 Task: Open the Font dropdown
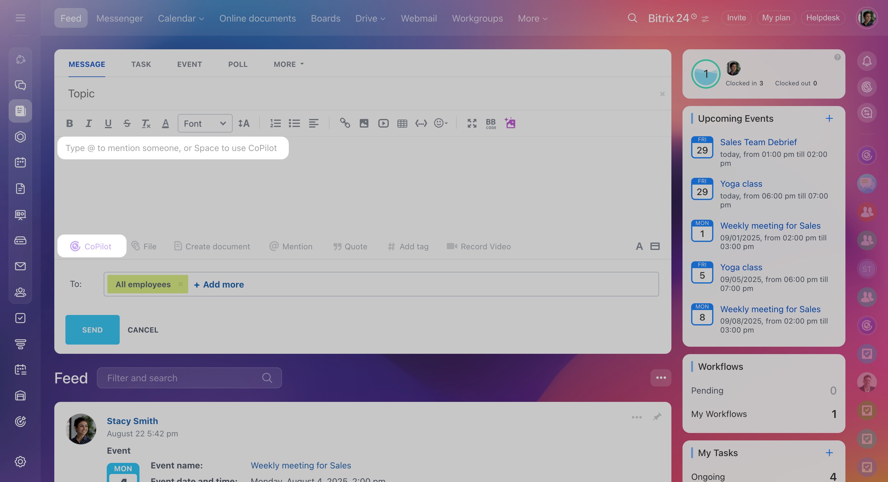click(205, 123)
